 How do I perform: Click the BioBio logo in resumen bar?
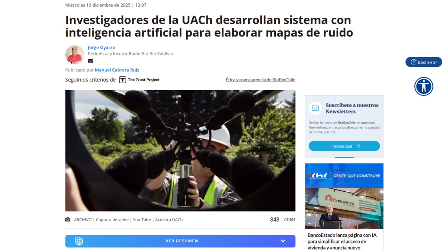coord(79,241)
